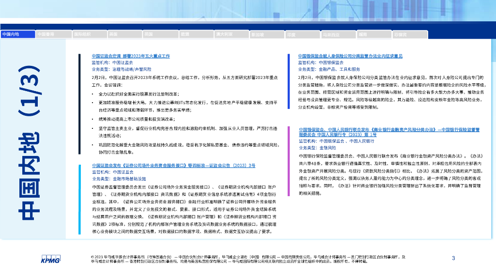This screenshot has width=496, height=279.
Task: Open link 中国证监会定调 部署2023年五大重点工作
Action: tap(131, 56)
